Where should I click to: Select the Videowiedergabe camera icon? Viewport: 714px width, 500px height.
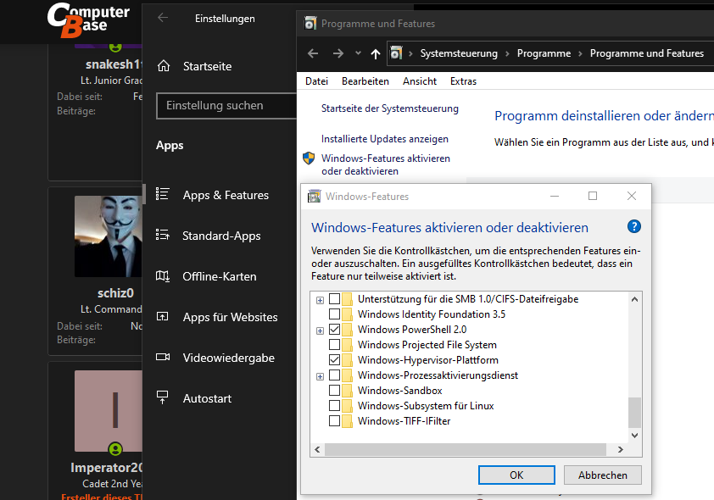coord(163,357)
